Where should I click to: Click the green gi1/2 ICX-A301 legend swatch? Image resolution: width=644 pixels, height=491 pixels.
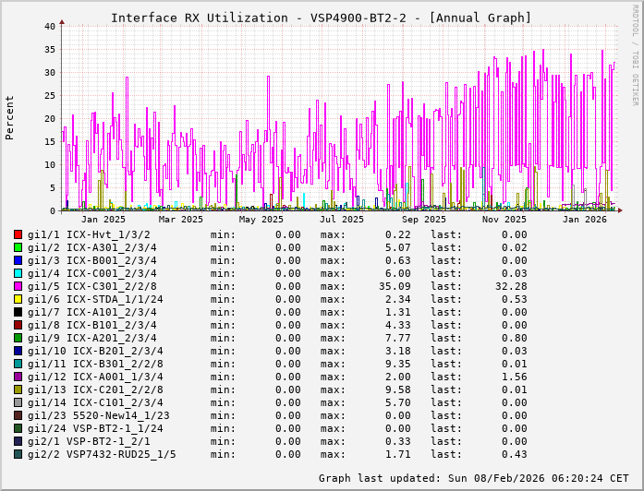(x=18, y=247)
